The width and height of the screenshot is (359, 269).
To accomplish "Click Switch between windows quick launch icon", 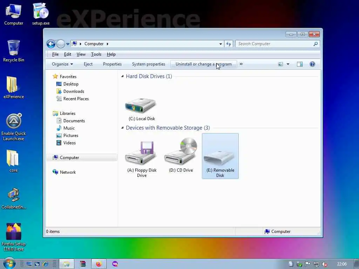I will (x=37, y=264).
